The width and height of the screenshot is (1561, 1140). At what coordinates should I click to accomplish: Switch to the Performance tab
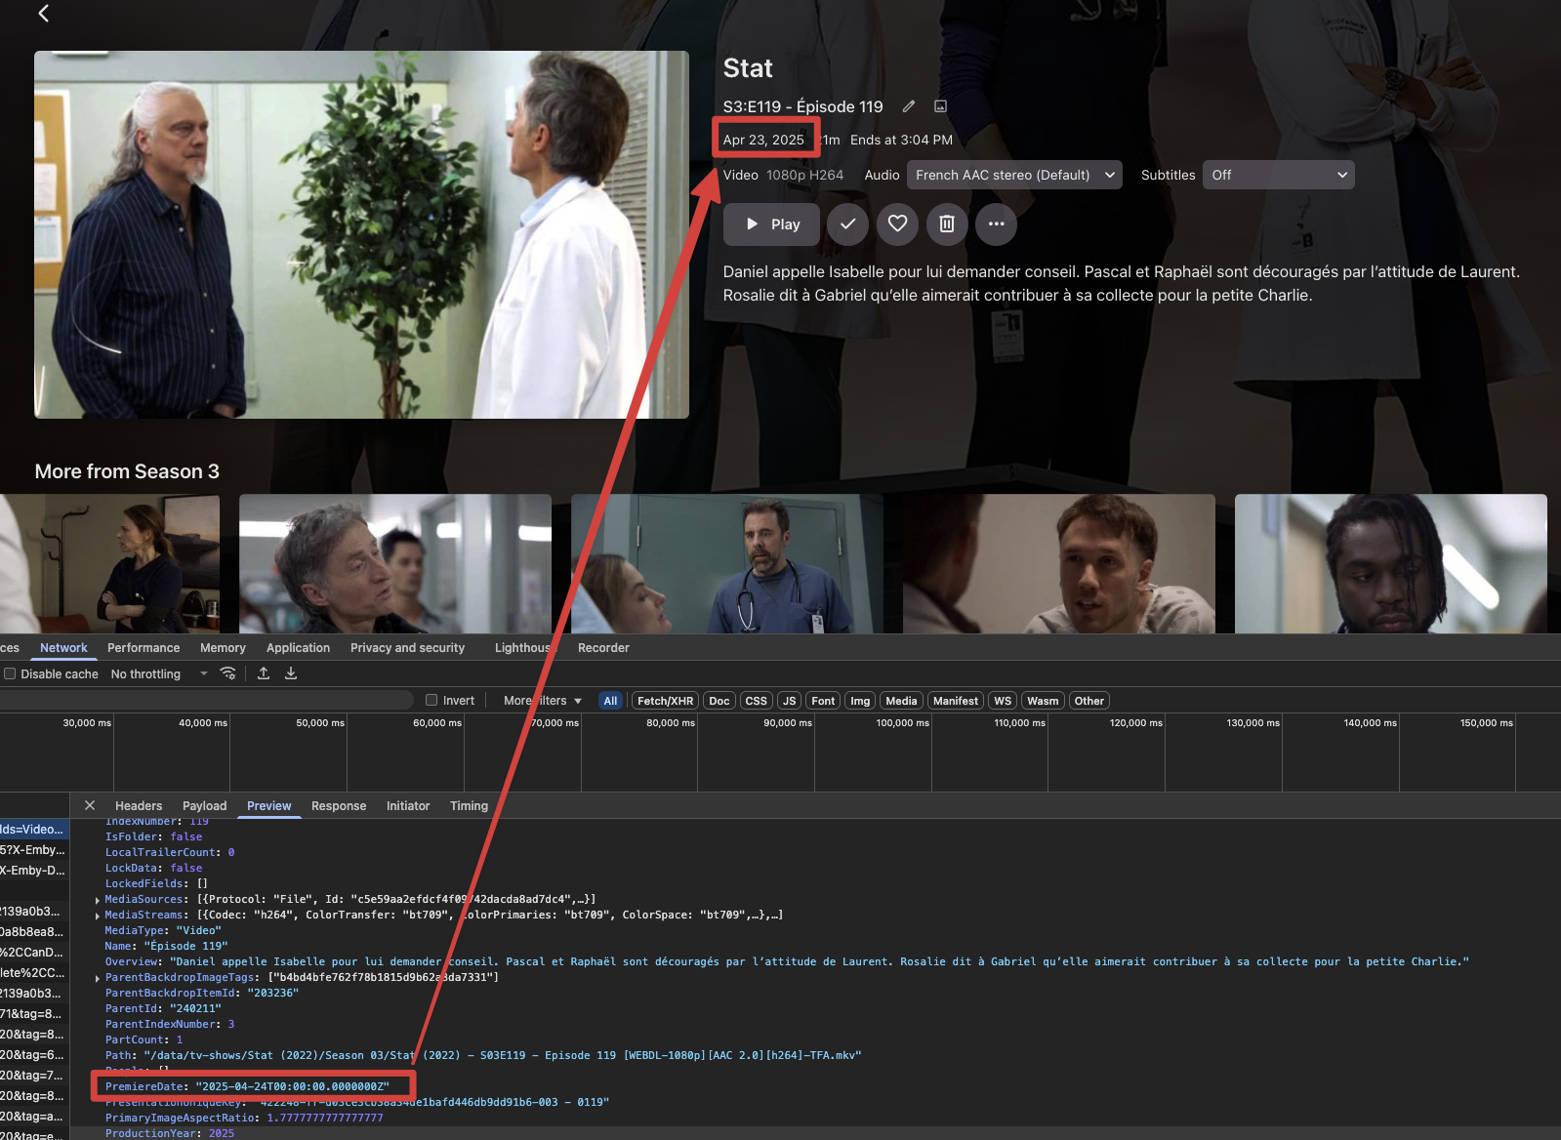coord(144,647)
